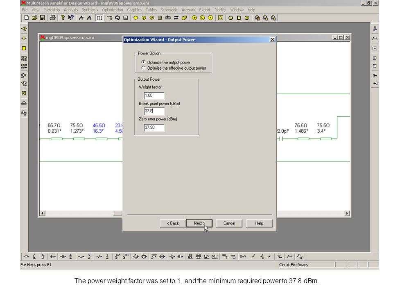
Task: Click the yellow circle icon marked y
Action: (194, 18)
